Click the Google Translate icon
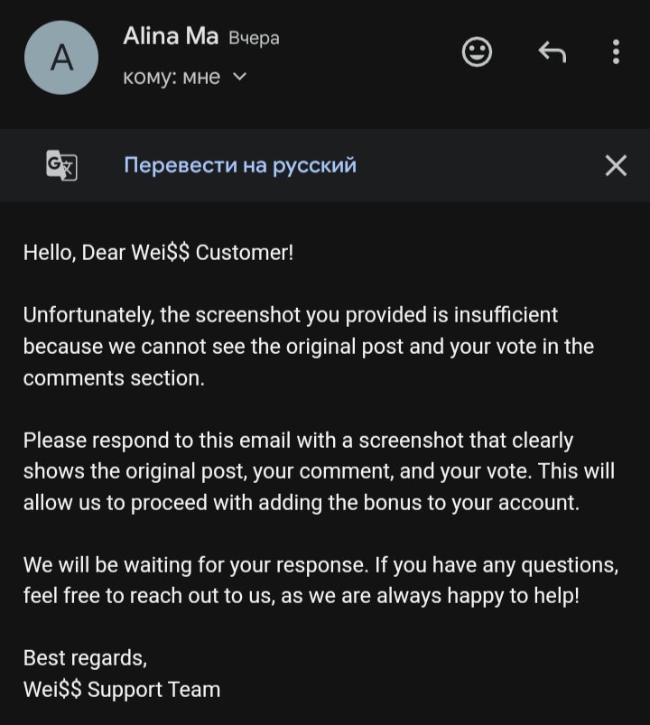The width and height of the screenshot is (650, 725). point(61,165)
